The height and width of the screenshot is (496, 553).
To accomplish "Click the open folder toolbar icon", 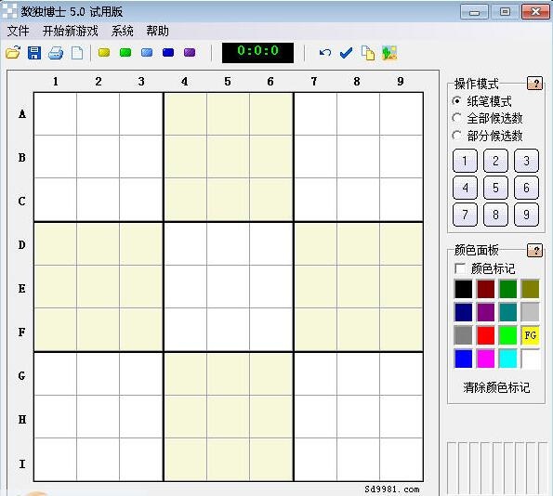I will pos(13,53).
